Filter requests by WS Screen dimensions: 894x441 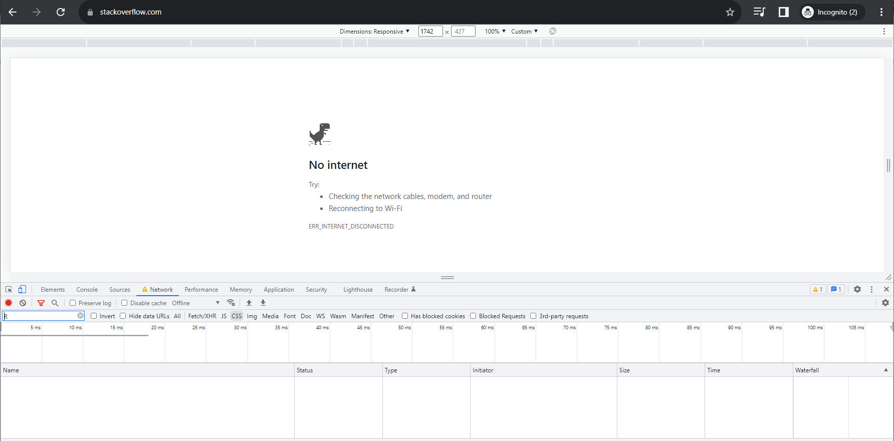[321, 316]
